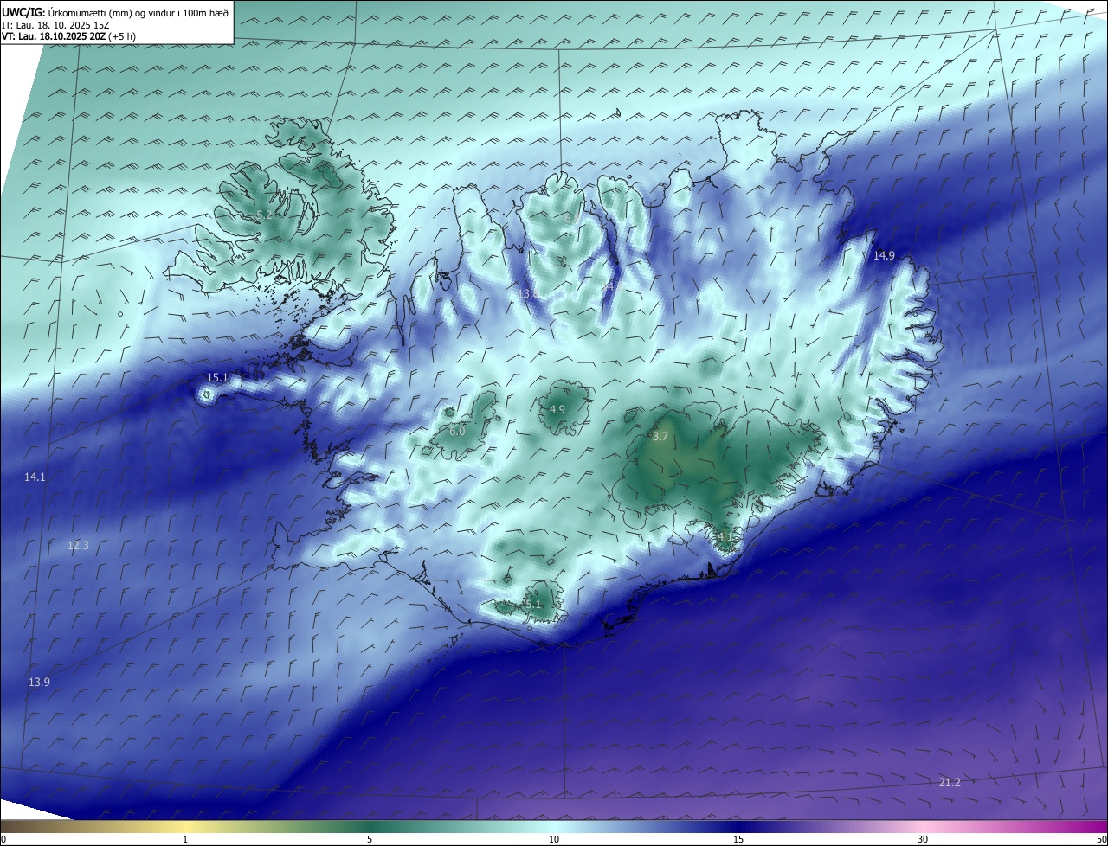
Task: Click the colorbar tick label 30
Action: pyautogui.click(x=923, y=839)
